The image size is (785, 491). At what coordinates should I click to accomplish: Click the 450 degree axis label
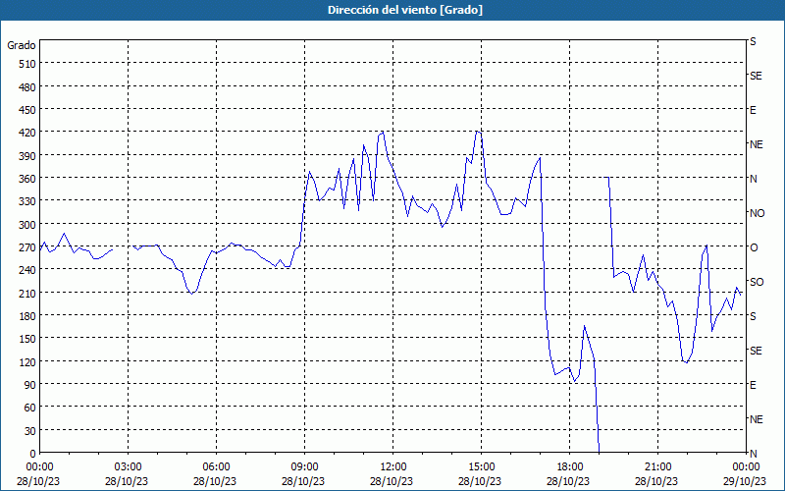tap(27, 110)
